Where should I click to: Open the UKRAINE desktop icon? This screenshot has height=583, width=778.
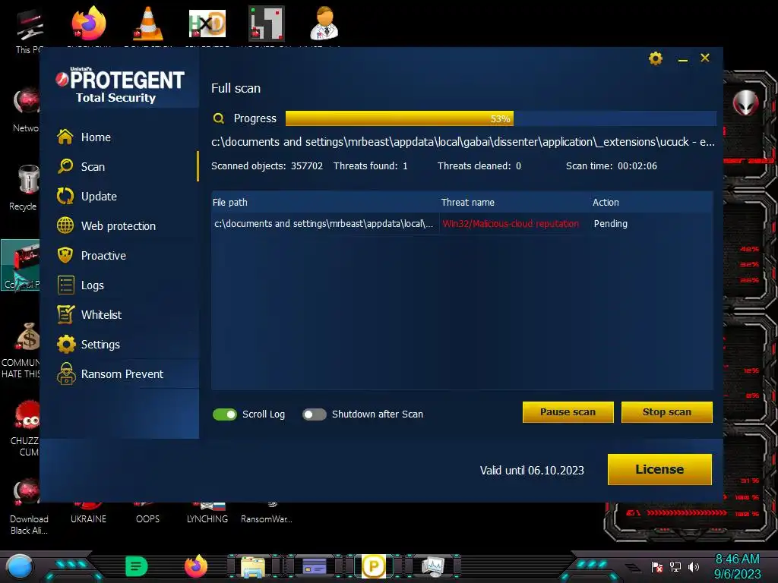(x=88, y=514)
